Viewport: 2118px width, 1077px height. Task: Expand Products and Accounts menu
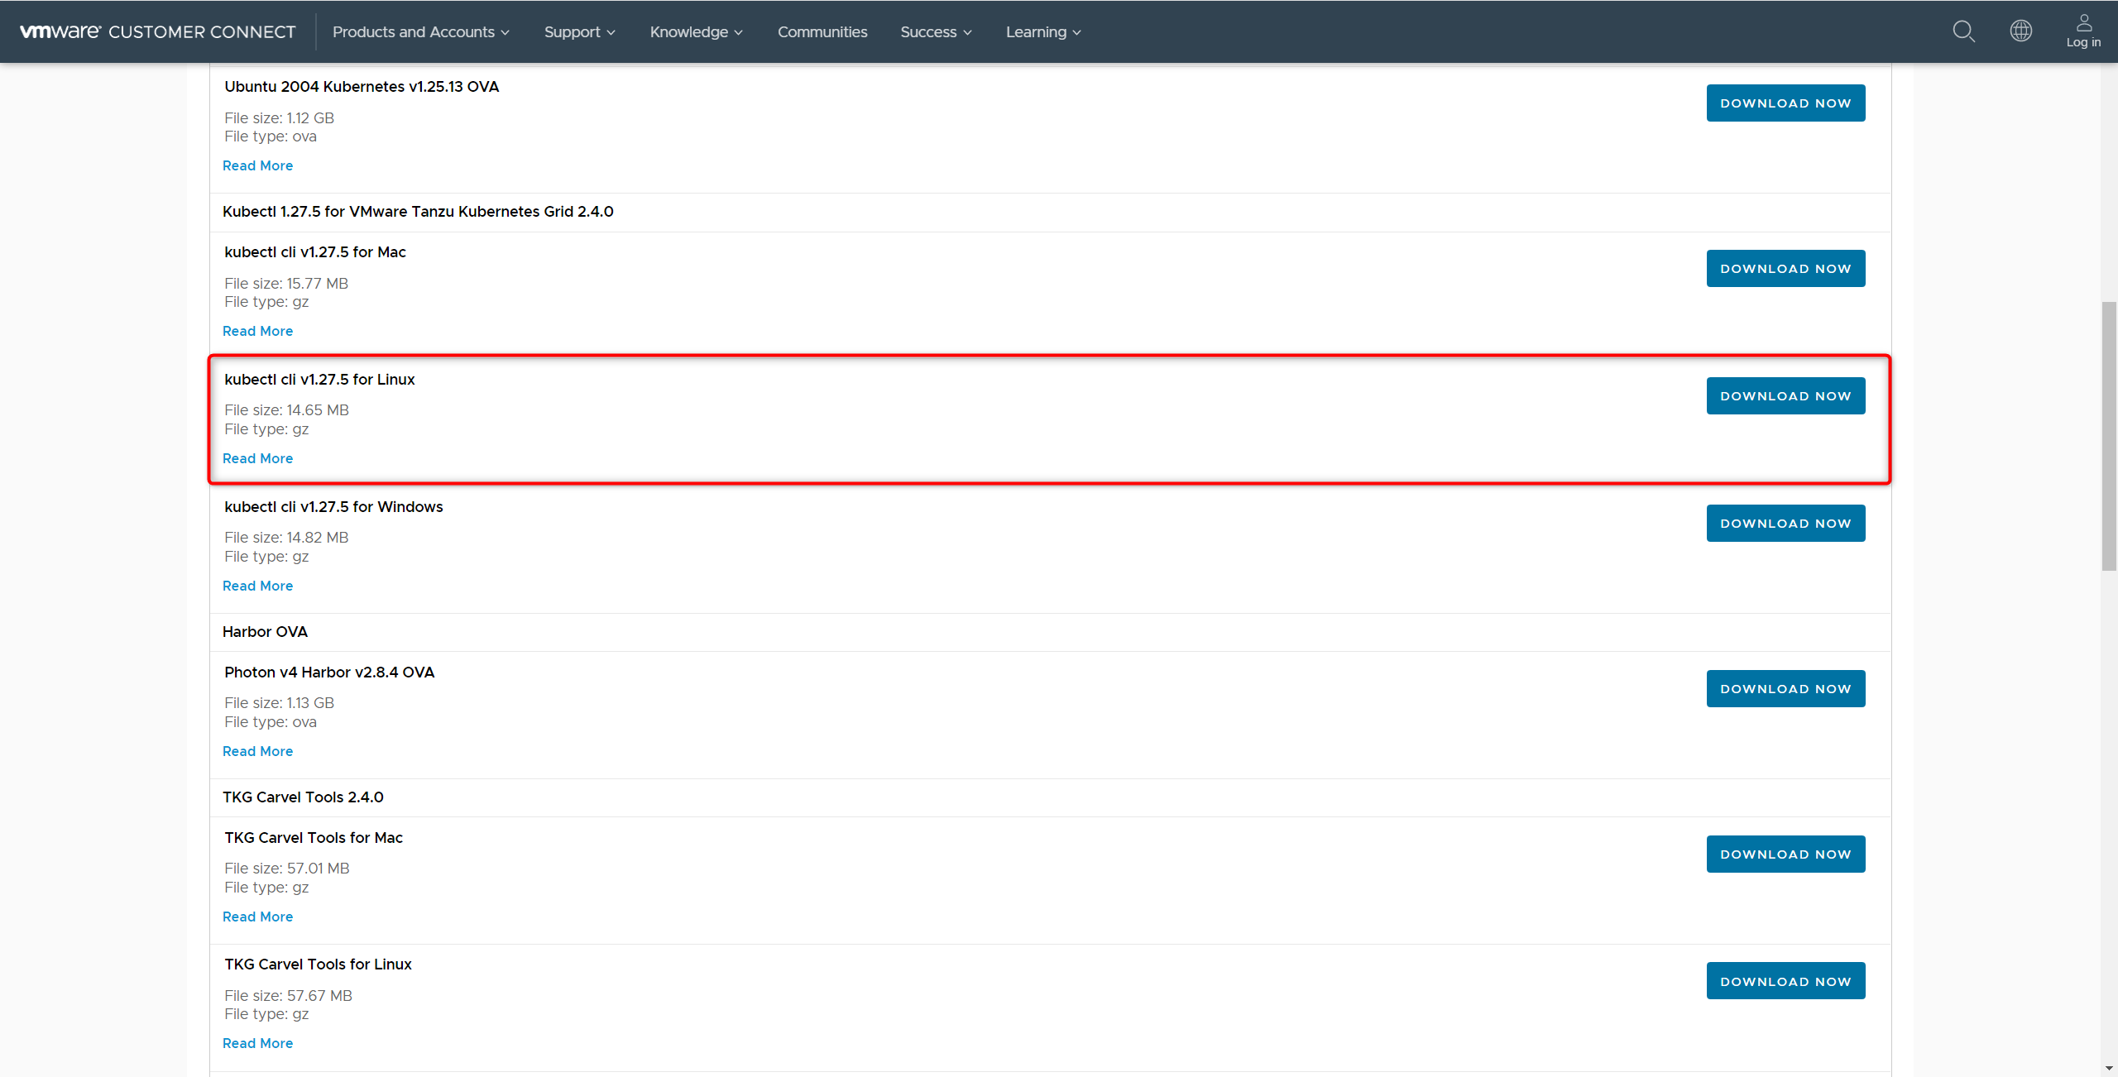pyautogui.click(x=420, y=31)
